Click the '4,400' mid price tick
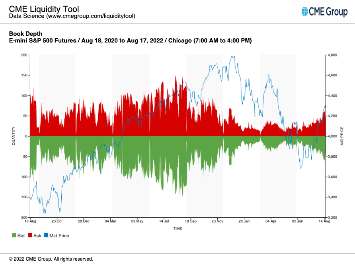The width and height of the screenshot is (355, 265). pyautogui.click(x=332, y=96)
